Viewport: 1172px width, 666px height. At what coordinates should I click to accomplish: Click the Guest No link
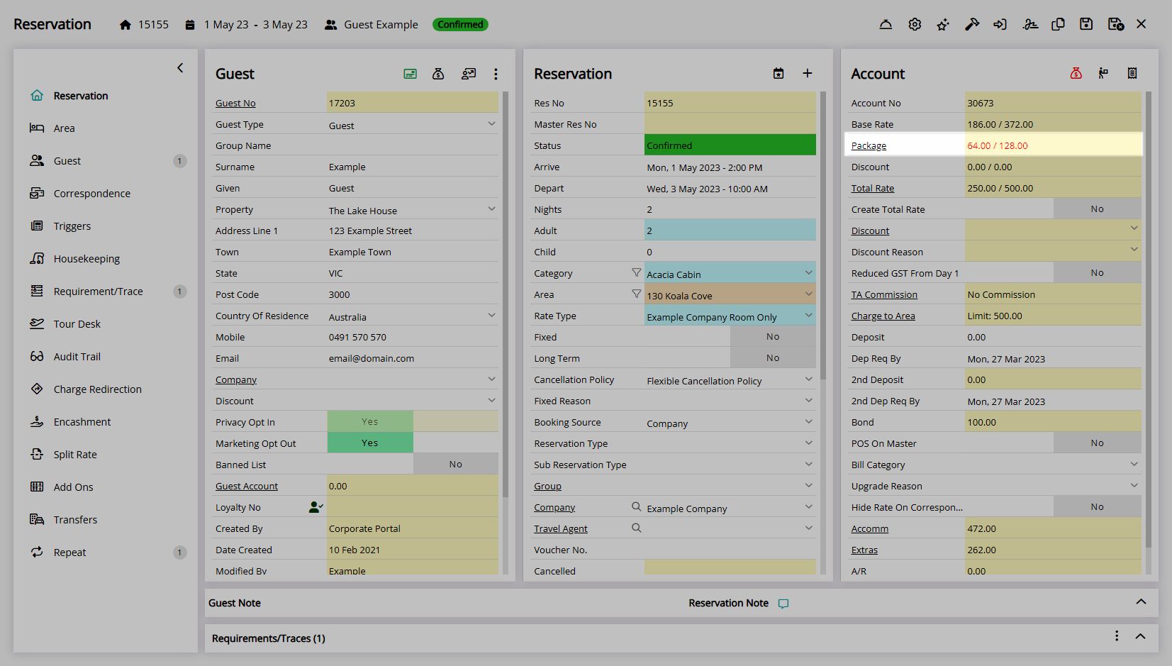point(235,103)
